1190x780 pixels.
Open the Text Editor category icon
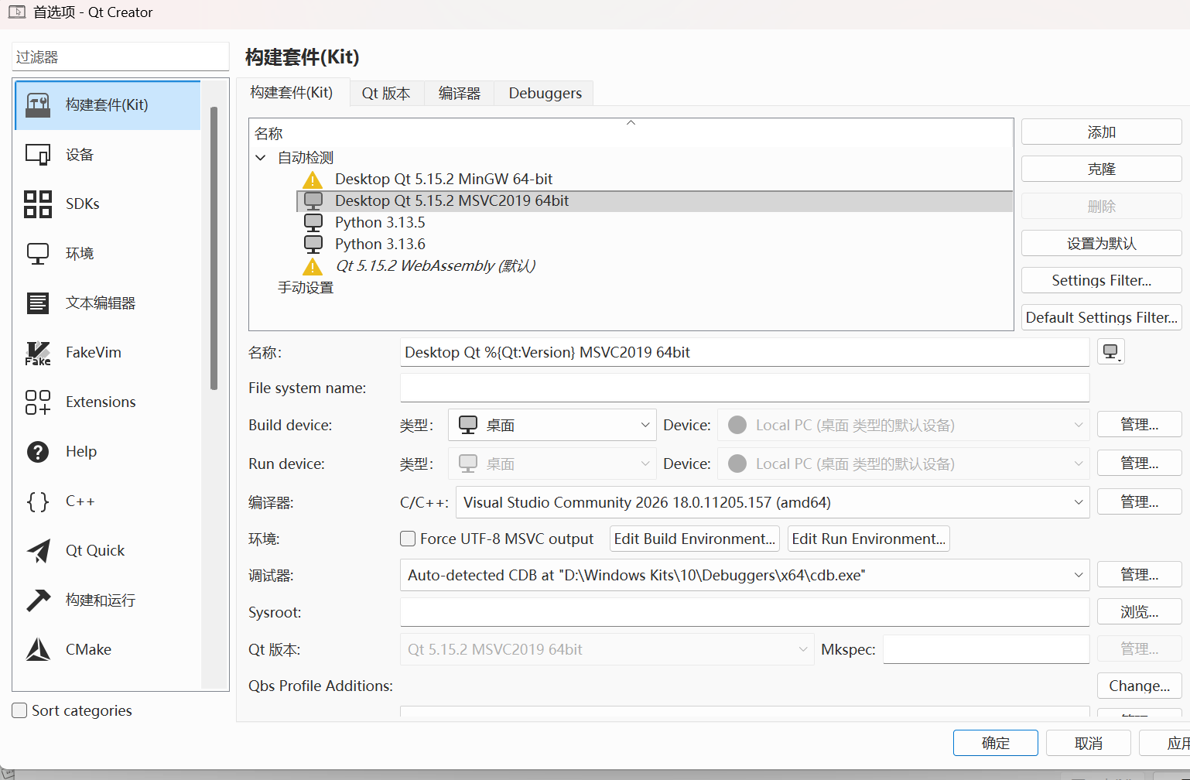pyautogui.click(x=38, y=303)
